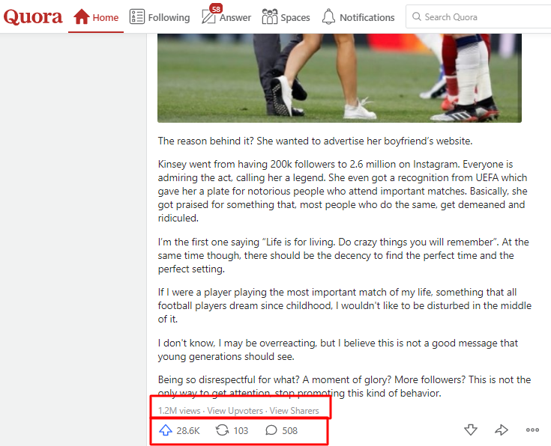Open the three-dot more options menu
The width and height of the screenshot is (551, 446).
[x=532, y=430]
